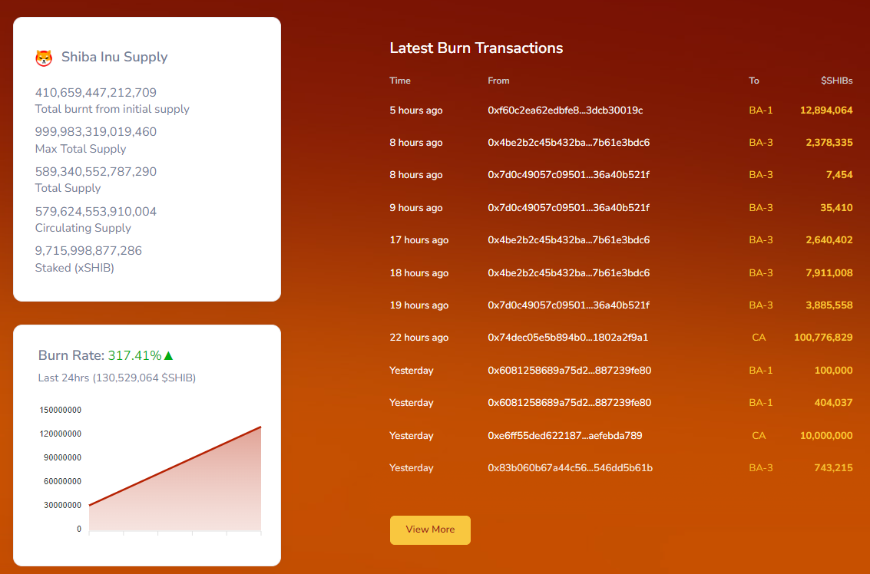
Task: Open sender address for 7,454 burn
Action: tap(569, 175)
